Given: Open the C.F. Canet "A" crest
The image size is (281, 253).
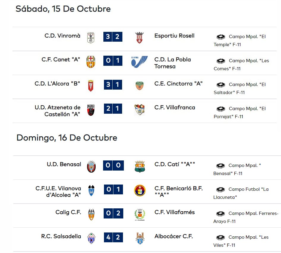Looking at the screenshot, I should pos(91,62).
